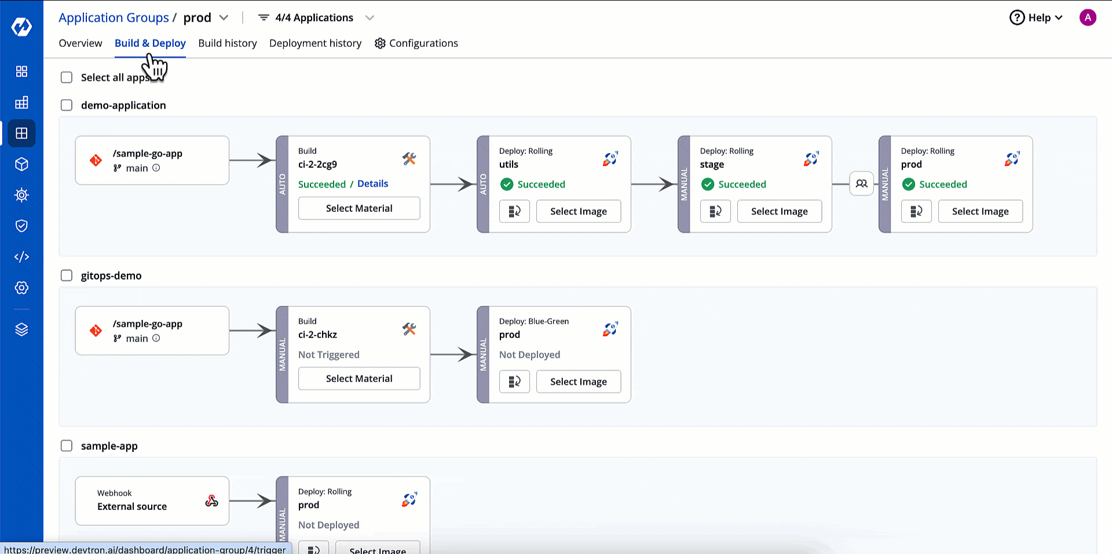Open the Details link for ci-2-2cg9

pos(372,184)
